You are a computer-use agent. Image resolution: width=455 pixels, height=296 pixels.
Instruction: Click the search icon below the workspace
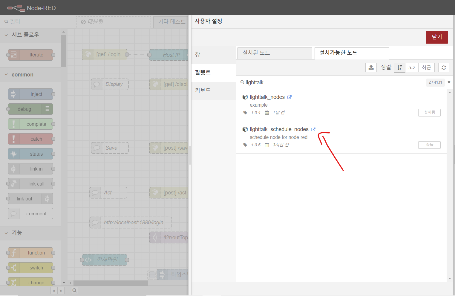[74, 290]
